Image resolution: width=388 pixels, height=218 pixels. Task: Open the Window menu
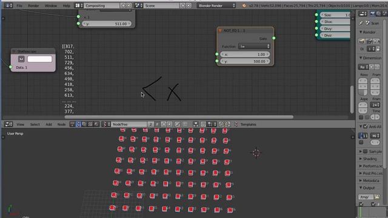click(51, 5)
